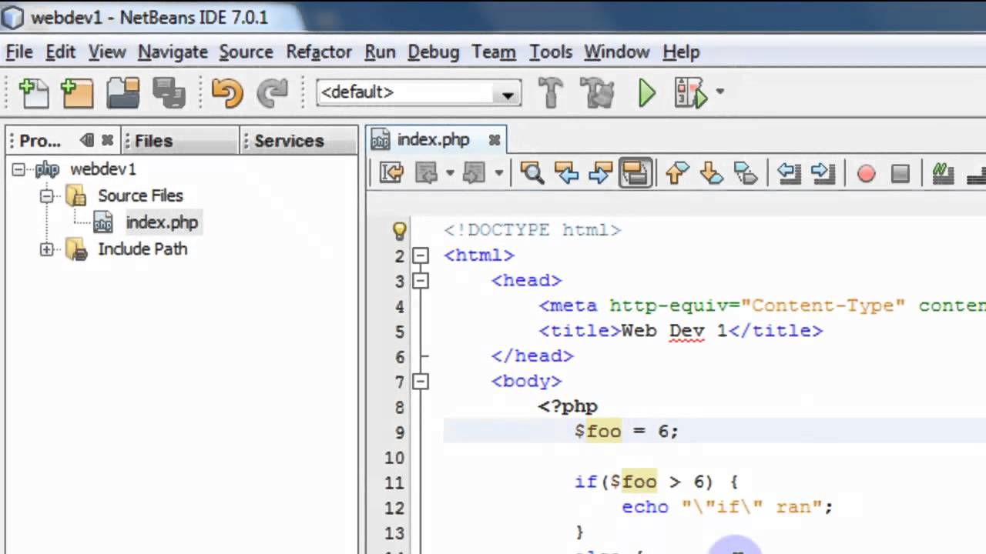
Task: Open the Help menu
Action: [x=681, y=52]
